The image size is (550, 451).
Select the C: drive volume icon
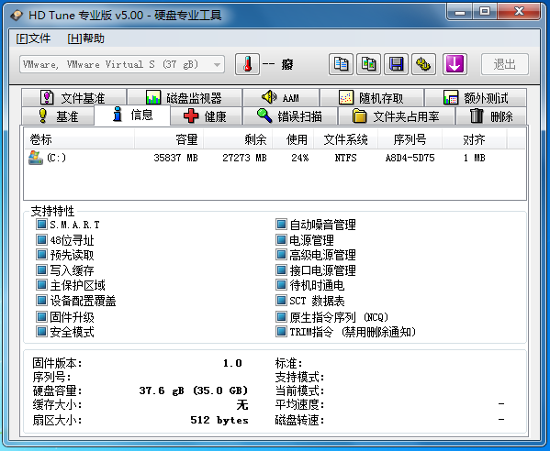pos(36,158)
